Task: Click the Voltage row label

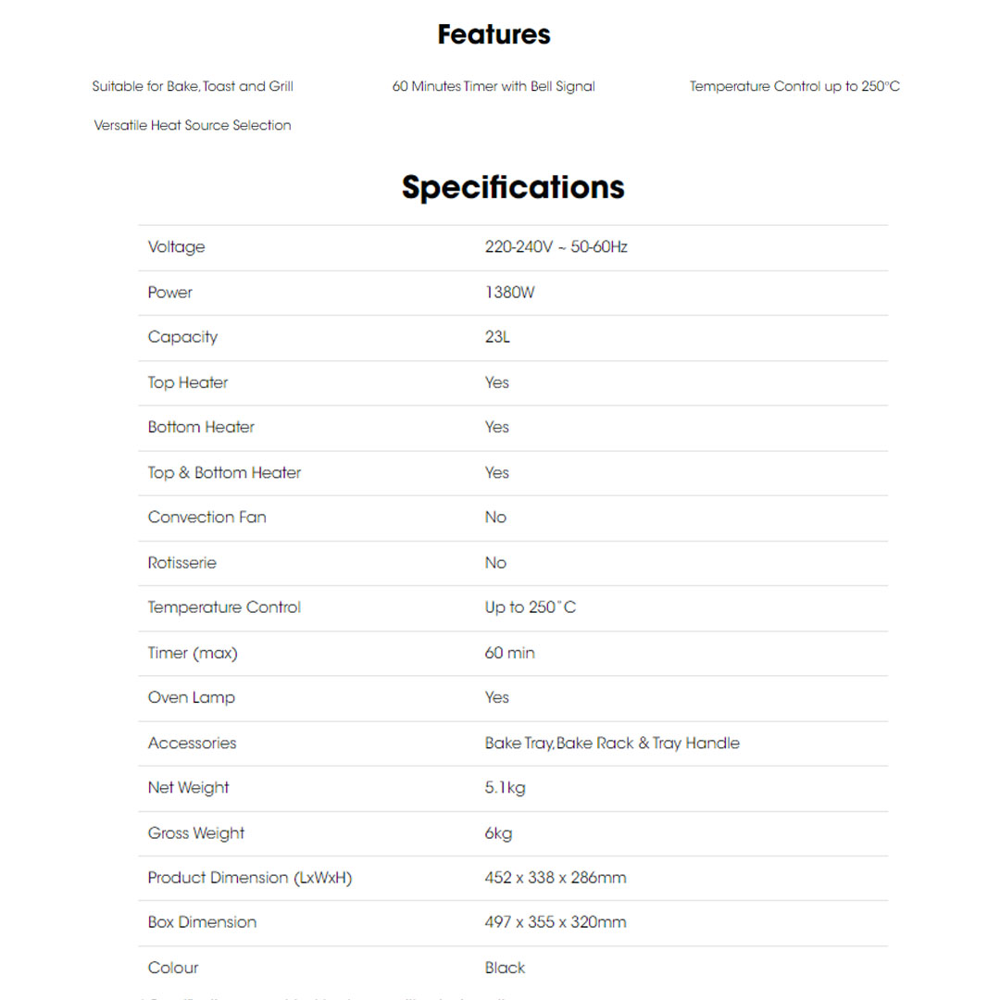Action: point(176,247)
